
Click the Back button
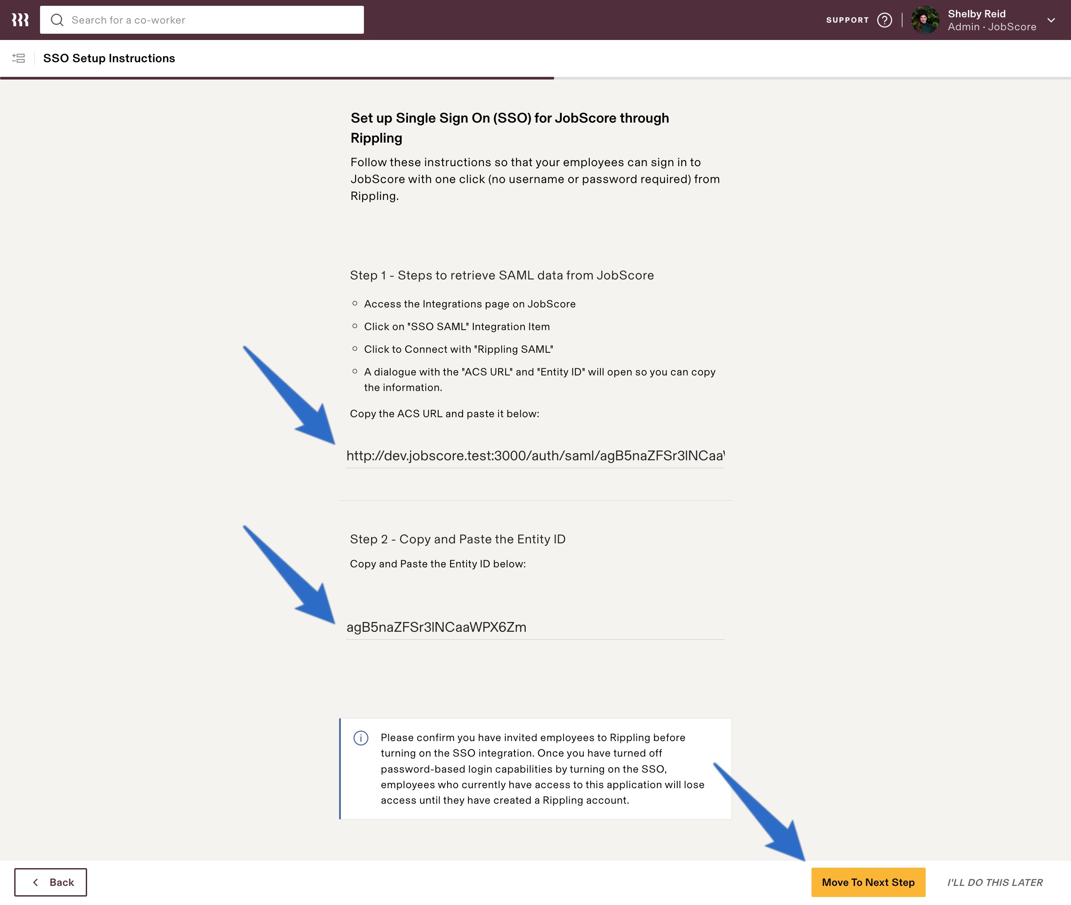(x=50, y=882)
